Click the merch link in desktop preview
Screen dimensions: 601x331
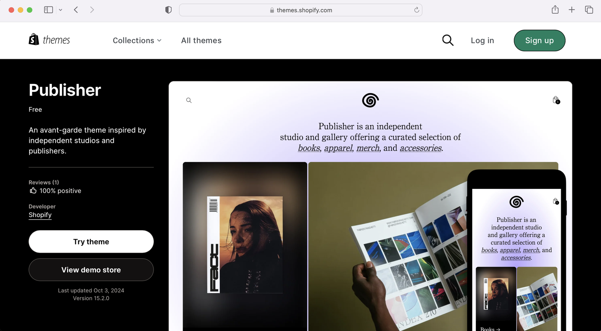(x=368, y=148)
